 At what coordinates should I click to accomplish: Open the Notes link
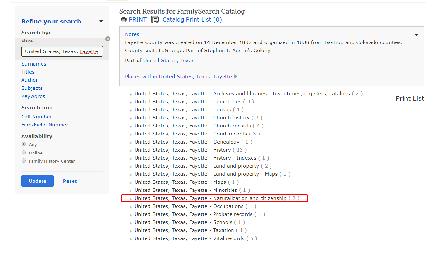(x=132, y=34)
